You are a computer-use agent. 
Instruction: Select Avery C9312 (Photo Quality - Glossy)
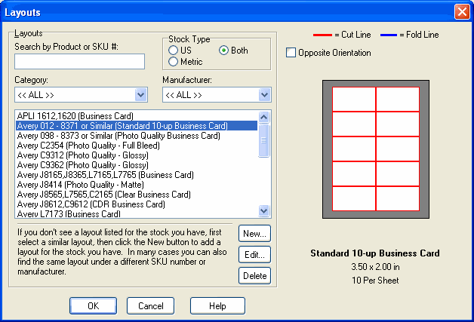[x=137, y=155]
